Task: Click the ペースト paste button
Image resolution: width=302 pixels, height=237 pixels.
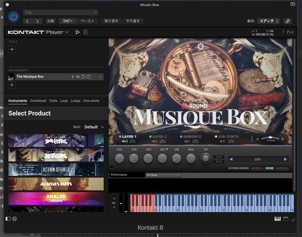Action: tap(87, 21)
